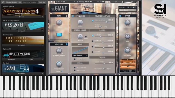The image size is (175, 98).
Task: Open Emotional Piano Instruments
Action: [x=22, y=45]
